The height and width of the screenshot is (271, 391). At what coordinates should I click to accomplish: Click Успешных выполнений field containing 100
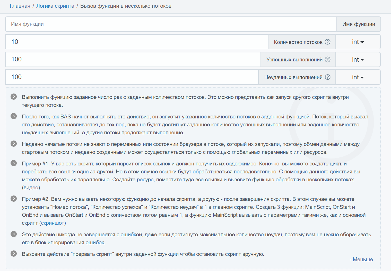tap(133, 60)
